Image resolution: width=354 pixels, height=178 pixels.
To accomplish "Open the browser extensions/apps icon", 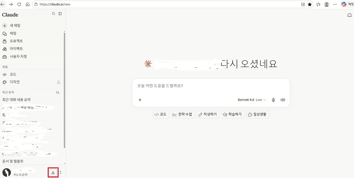I will coord(303,4).
